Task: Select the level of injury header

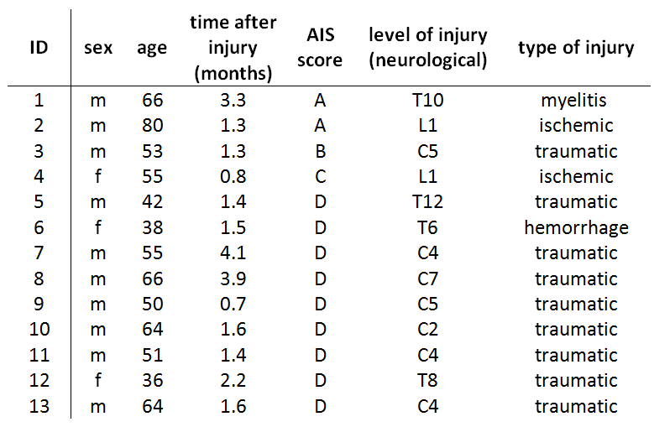Action: (427, 47)
